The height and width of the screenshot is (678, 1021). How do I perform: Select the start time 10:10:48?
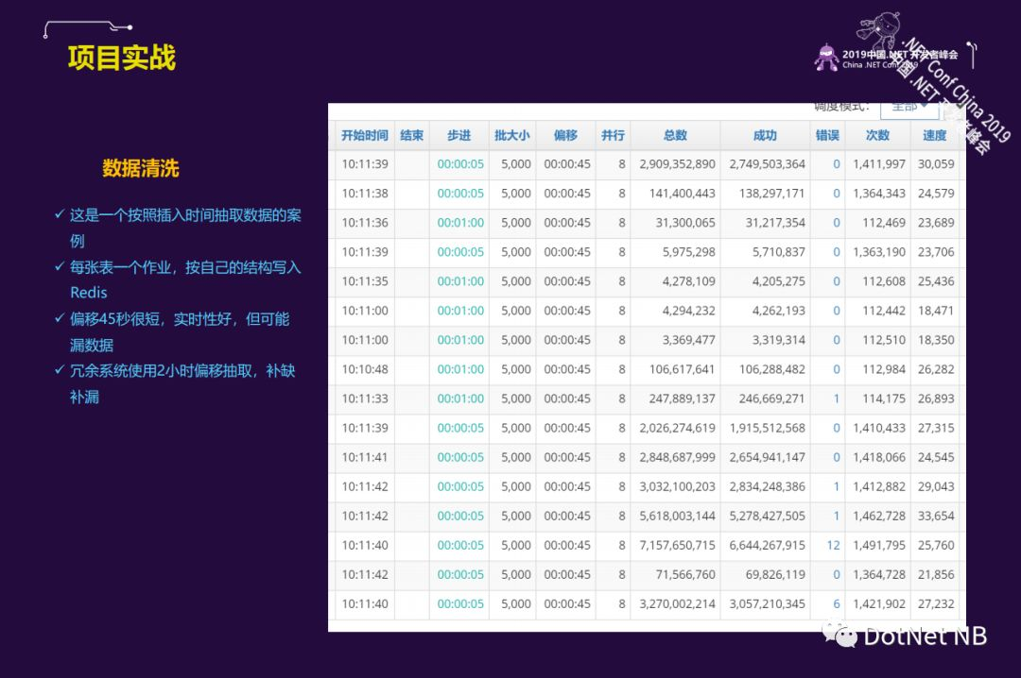[x=365, y=369]
